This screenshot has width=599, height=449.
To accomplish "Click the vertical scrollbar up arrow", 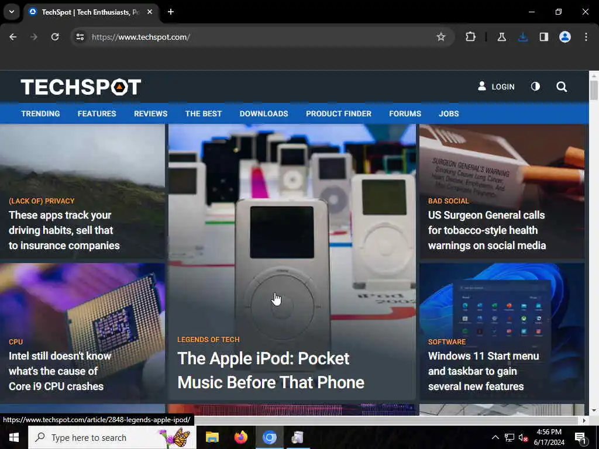I will point(594,75).
